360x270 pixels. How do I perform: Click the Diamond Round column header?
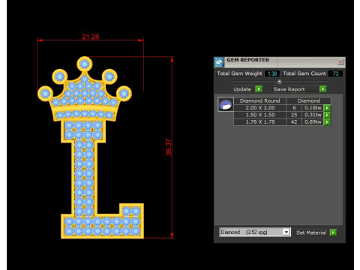[260, 100]
